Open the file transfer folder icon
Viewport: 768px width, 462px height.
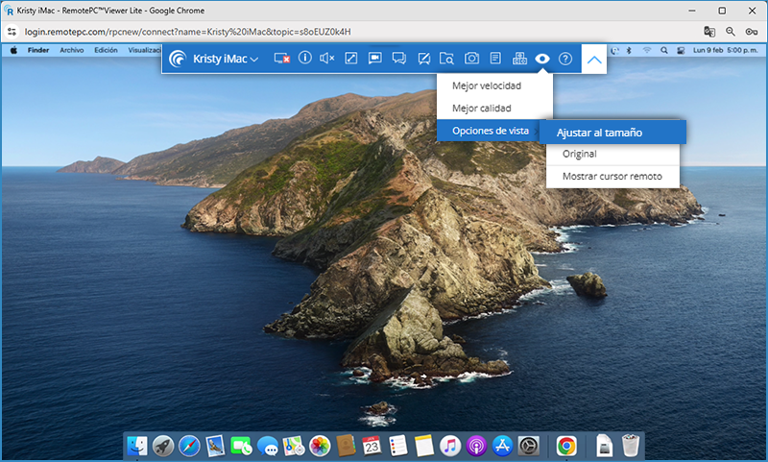[446, 59]
